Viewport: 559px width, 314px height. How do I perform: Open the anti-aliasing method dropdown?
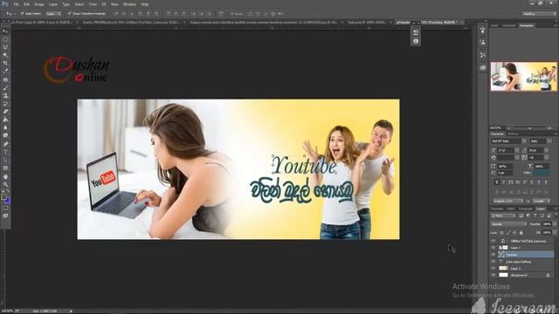click(x=542, y=201)
